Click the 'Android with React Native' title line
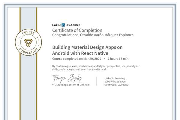The image size is (180, 120). tap(80, 53)
